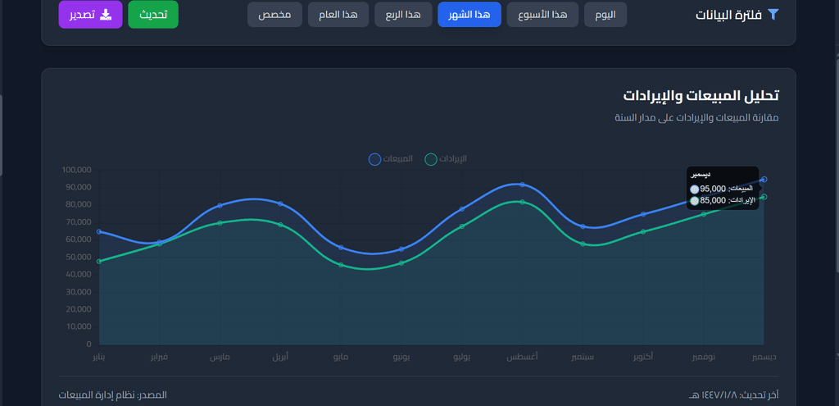Screen dimensions: 839x406
Task: Choose the هذا الربع period filter
Action: tap(403, 15)
